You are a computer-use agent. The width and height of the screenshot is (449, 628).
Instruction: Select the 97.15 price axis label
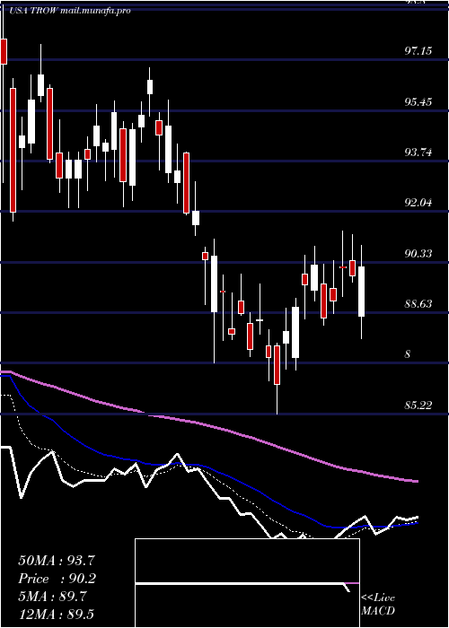tap(418, 51)
